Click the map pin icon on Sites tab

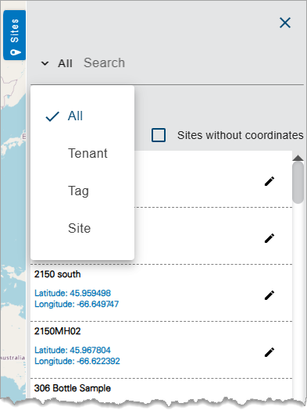pyautogui.click(x=15, y=52)
